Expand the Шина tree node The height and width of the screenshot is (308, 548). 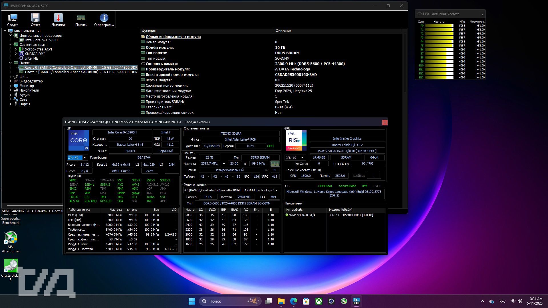11,76
